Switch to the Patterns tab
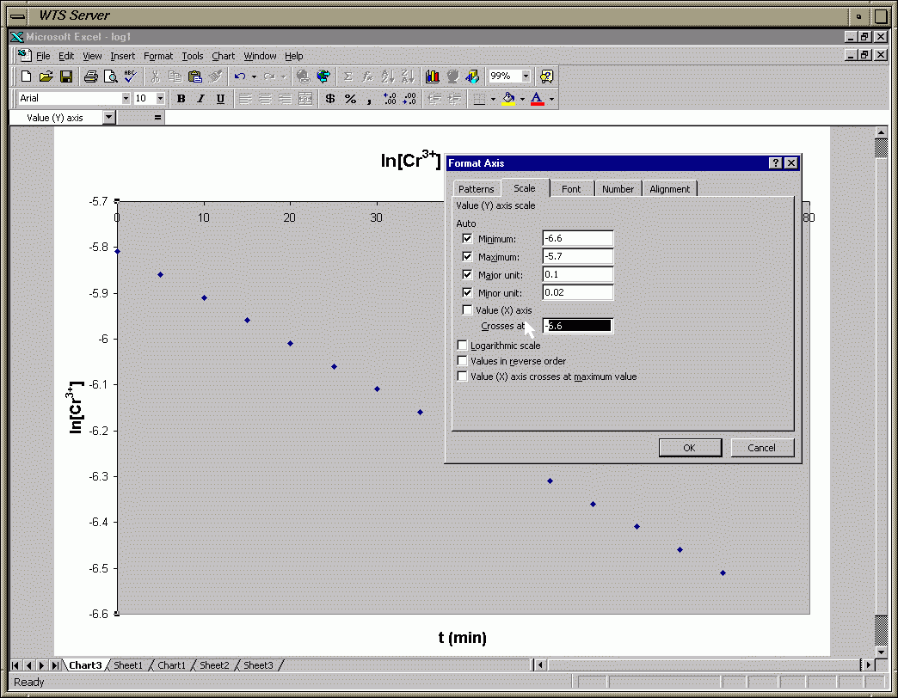 [x=476, y=189]
